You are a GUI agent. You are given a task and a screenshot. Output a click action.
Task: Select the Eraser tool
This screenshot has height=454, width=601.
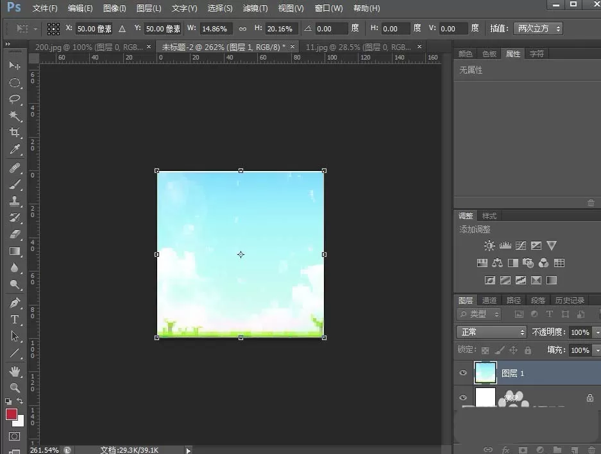click(15, 234)
